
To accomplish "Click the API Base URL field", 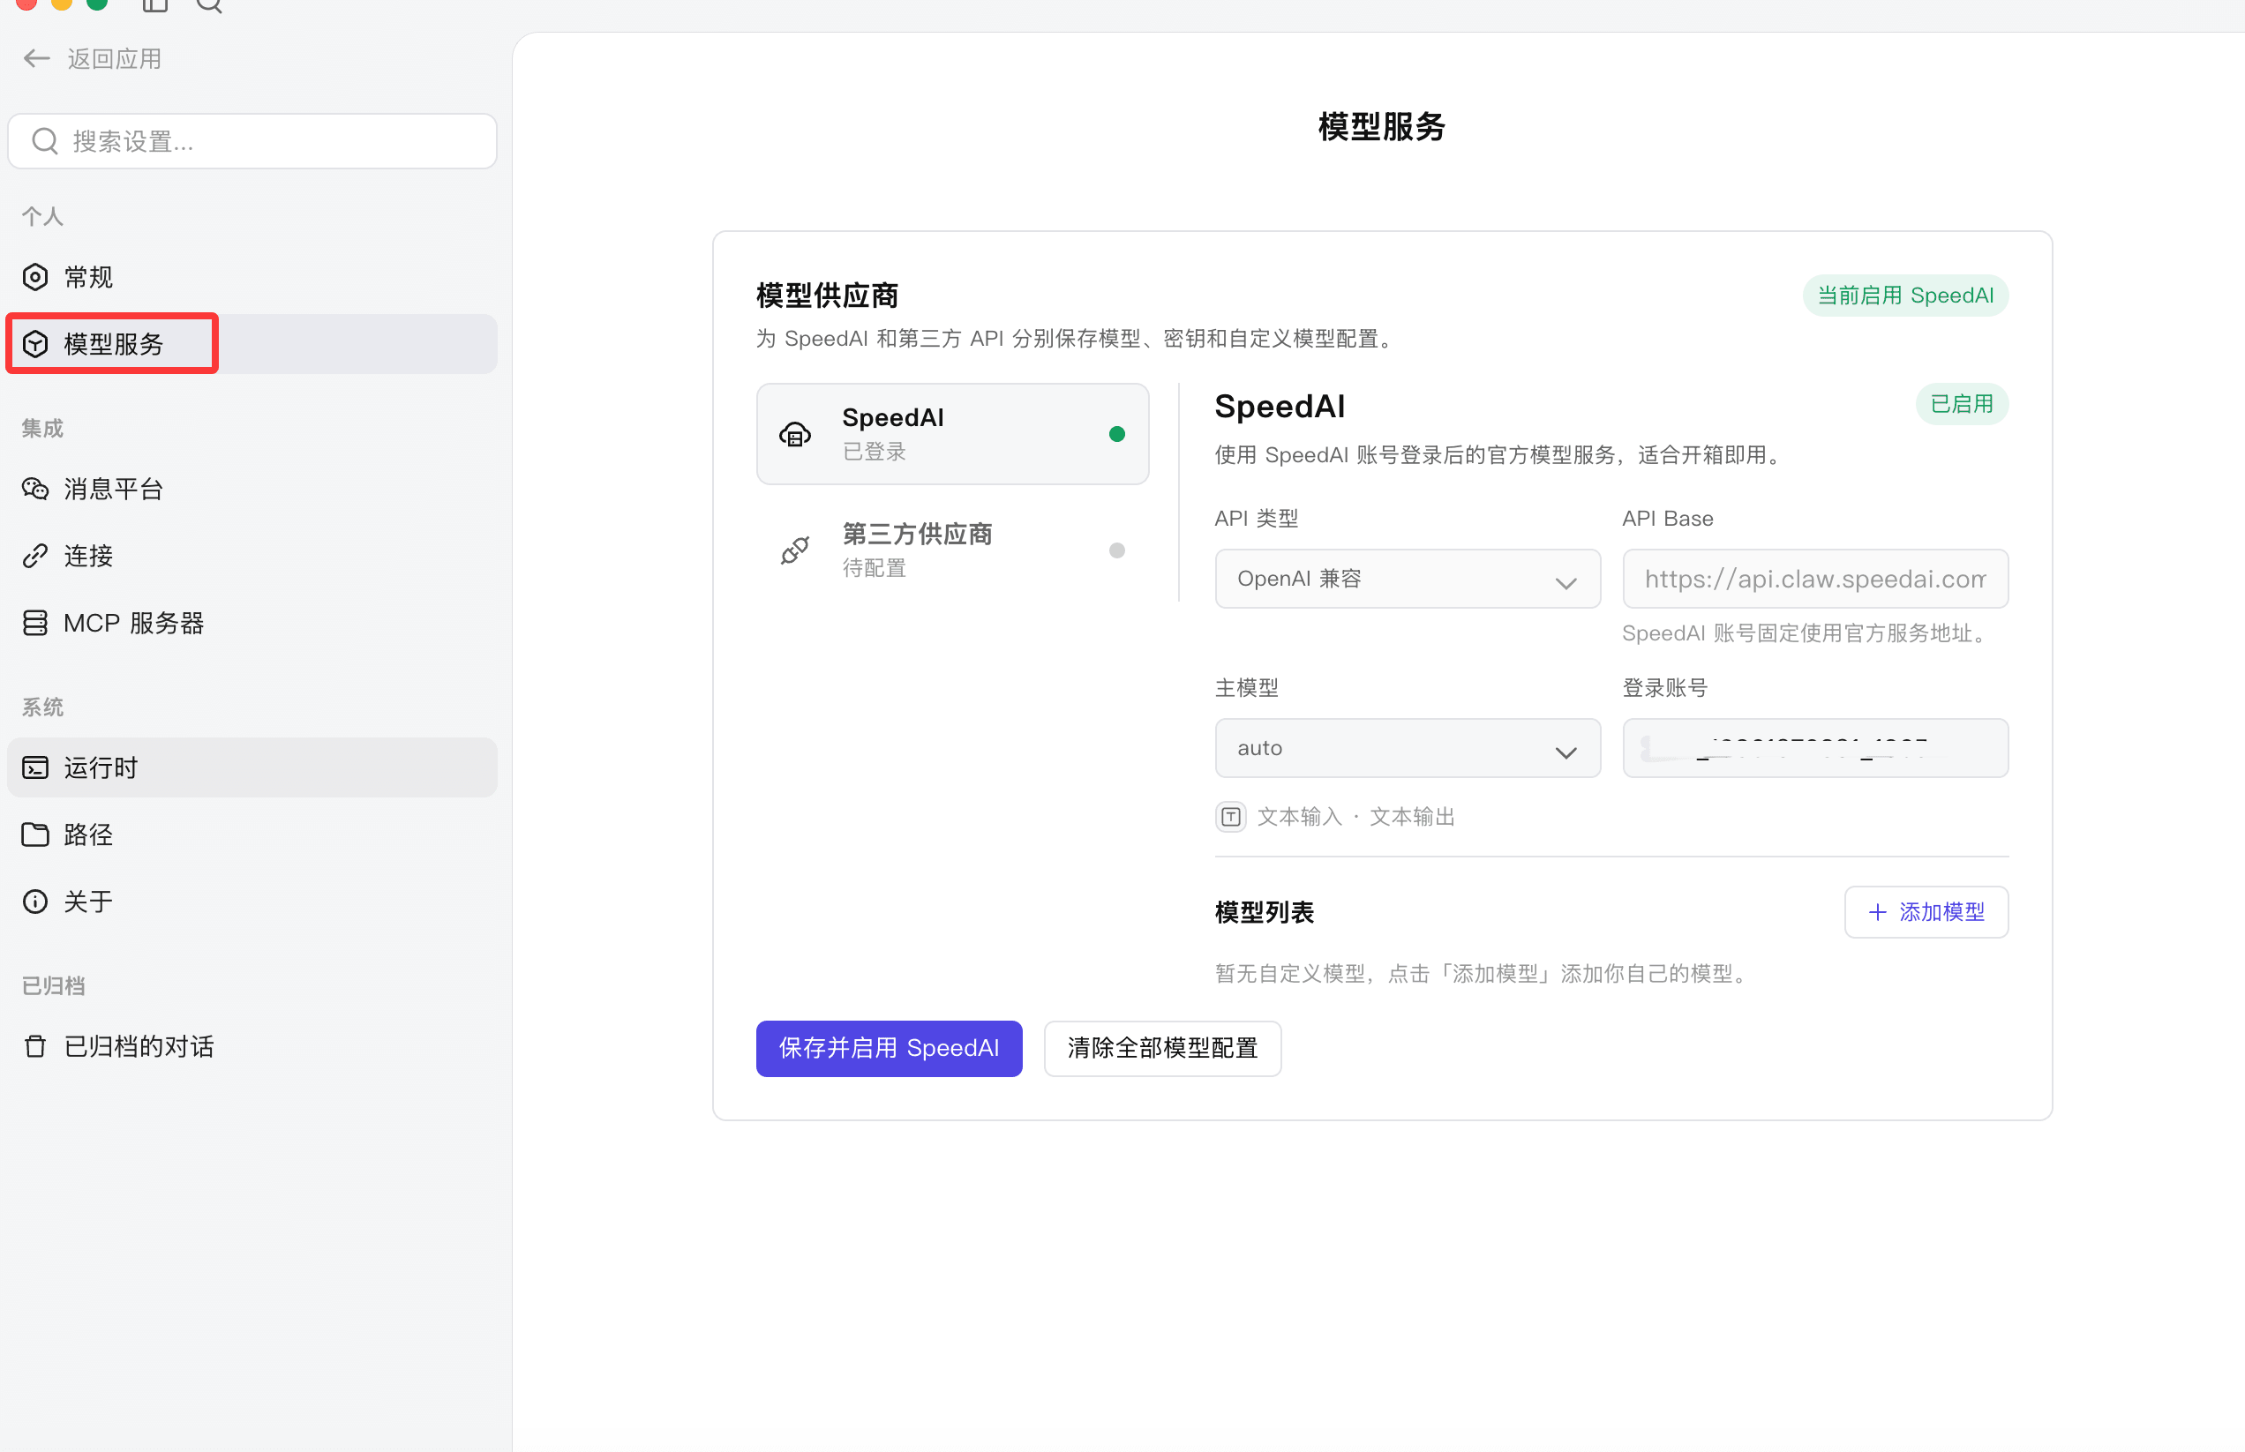I will point(1815,579).
